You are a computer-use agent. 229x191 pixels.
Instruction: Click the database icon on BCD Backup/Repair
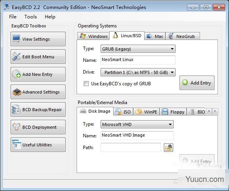coord(16,109)
